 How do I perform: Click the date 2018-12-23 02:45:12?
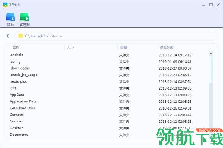pyautogui.click(x=175, y=75)
